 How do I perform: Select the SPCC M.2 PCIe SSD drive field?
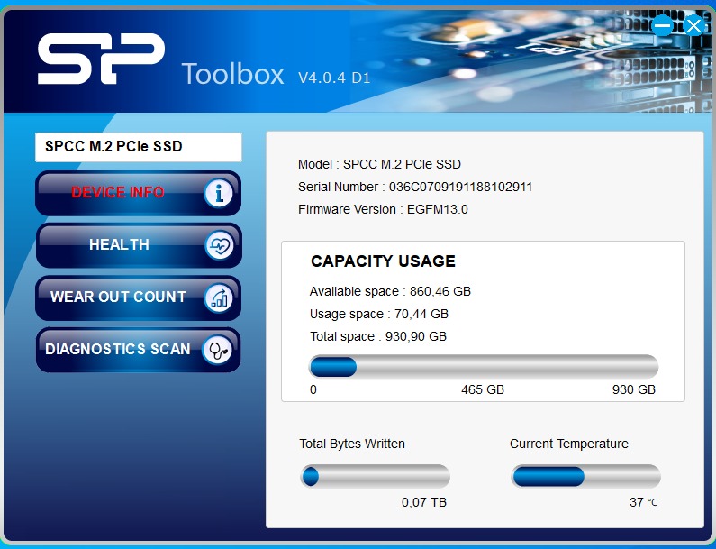pyautogui.click(x=139, y=147)
